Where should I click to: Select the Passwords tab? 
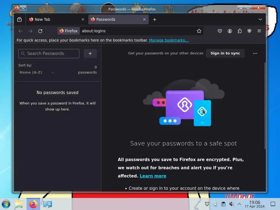118,19
